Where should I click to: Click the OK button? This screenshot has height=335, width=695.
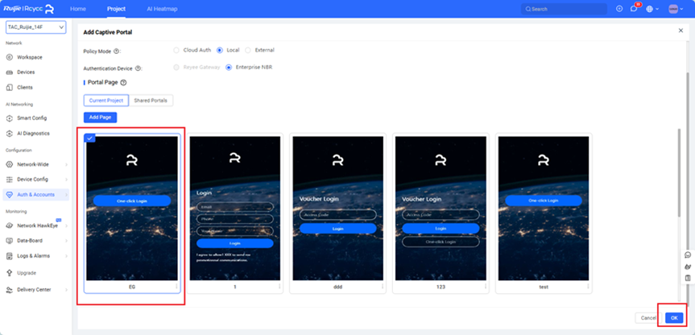pos(674,318)
